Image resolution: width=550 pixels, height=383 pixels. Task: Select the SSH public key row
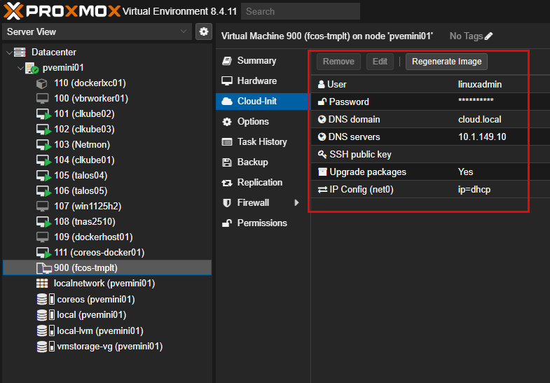[x=420, y=155]
